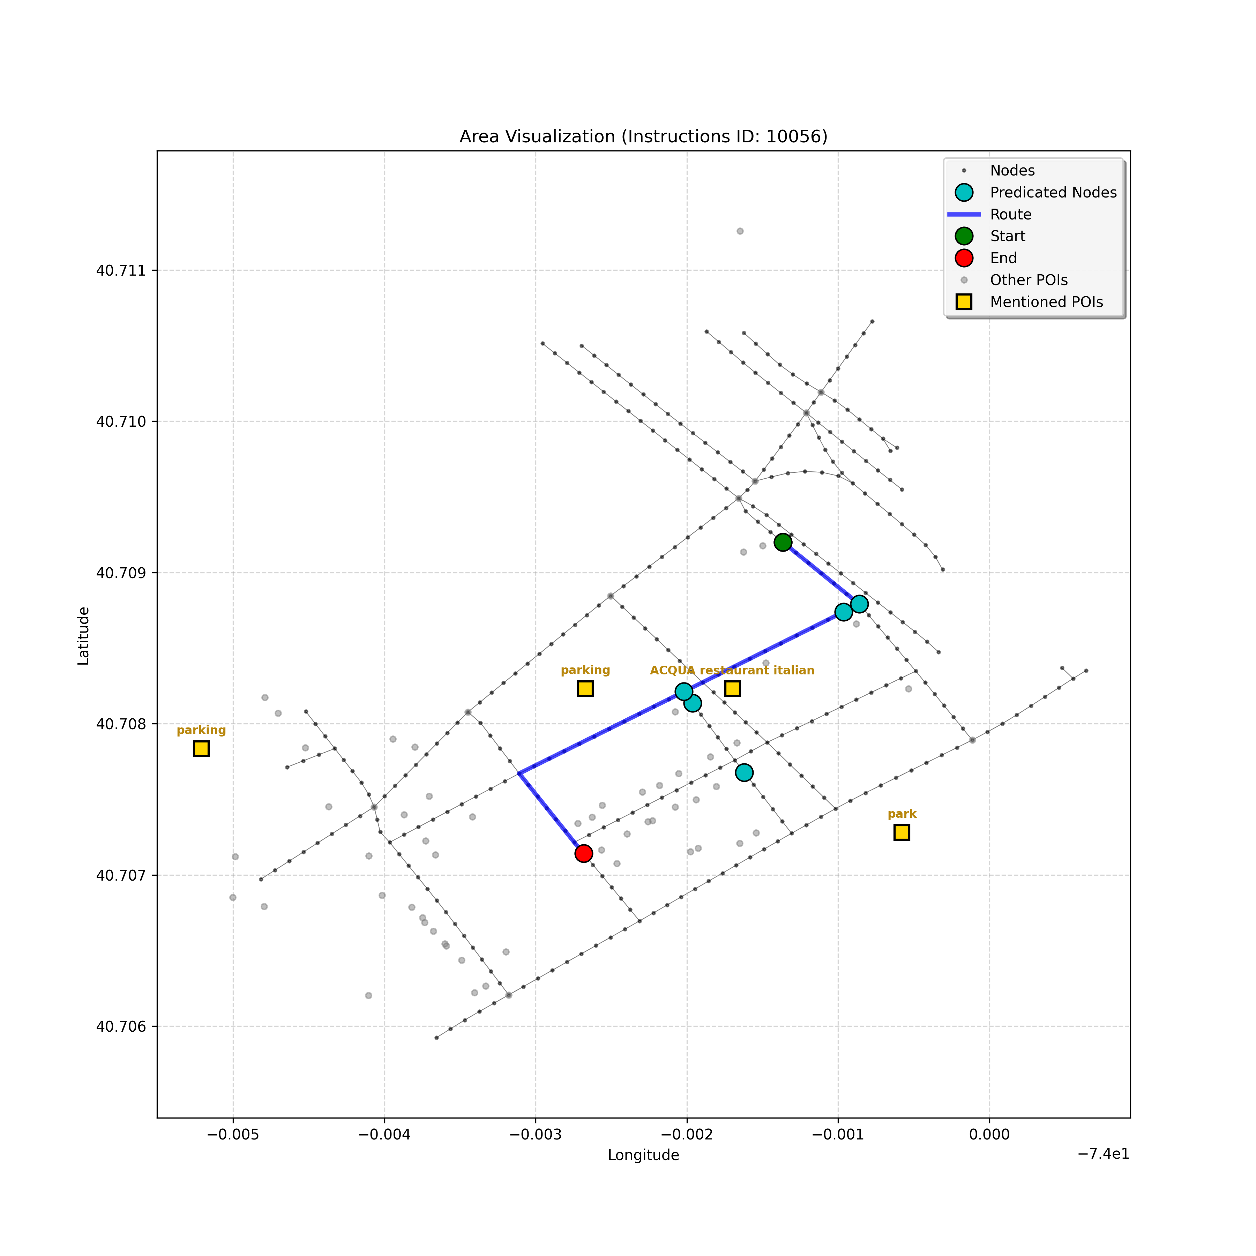Click the 40.709 latitude tick label

(x=120, y=573)
